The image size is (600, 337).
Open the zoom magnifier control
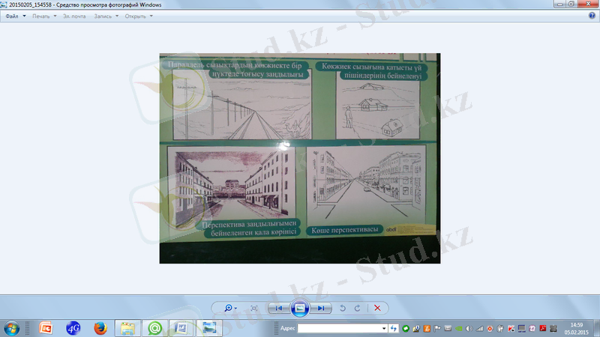click(229, 308)
